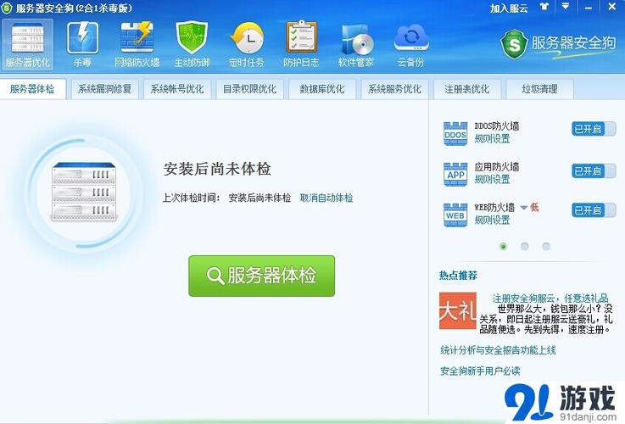Toggle the WEB防火墙 已开启 switch
This screenshot has width=625, height=424.
tap(594, 210)
